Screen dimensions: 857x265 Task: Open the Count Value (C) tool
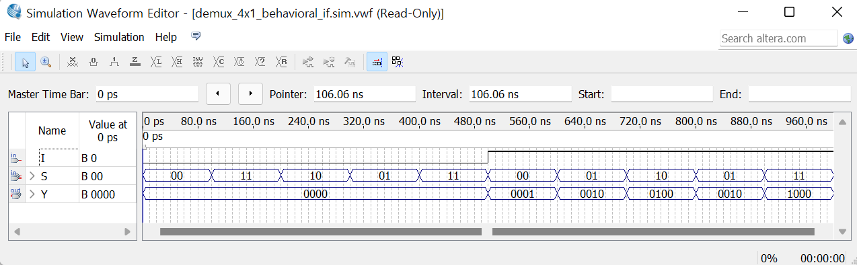pyautogui.click(x=219, y=62)
